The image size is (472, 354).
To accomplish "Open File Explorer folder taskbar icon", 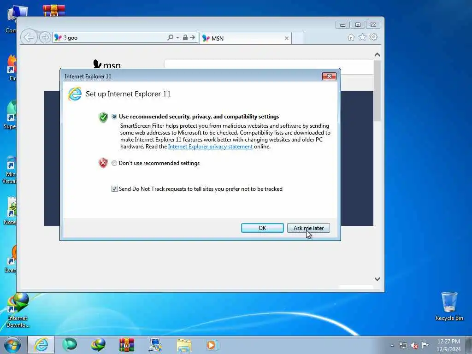I will point(184,345).
